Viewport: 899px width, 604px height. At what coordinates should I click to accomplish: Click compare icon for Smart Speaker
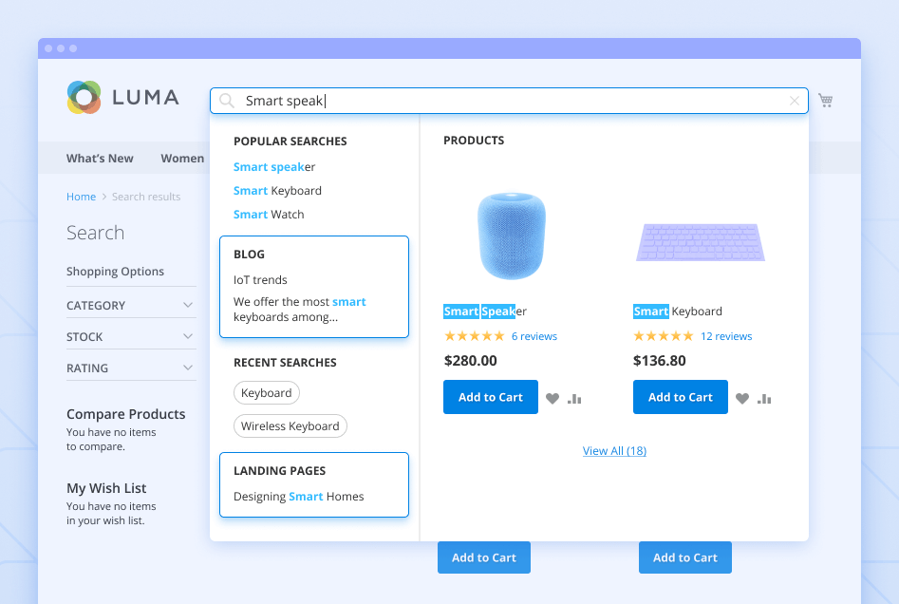[574, 399]
